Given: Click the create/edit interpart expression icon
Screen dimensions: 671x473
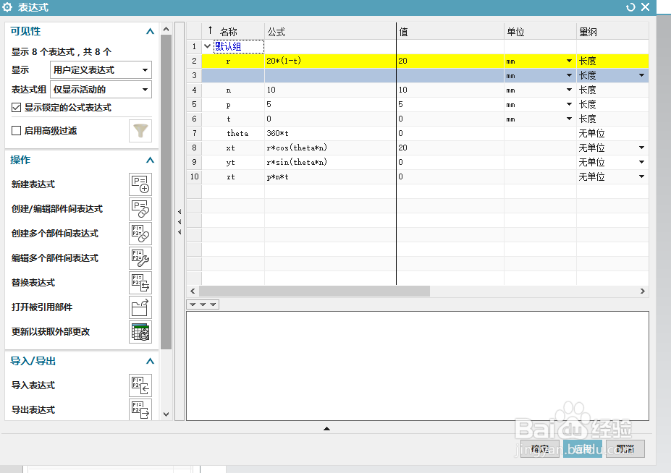Looking at the screenshot, I should (140, 209).
